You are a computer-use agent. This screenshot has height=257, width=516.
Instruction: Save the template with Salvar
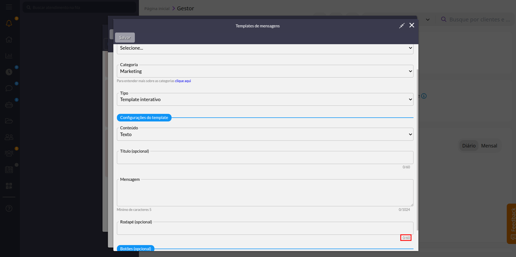125,38
